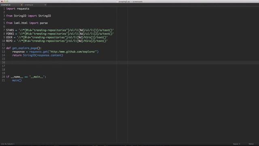Click 'requests.get' on line 13
Image resolution: width=259 pixels, height=146 pixels.
coord(38,52)
